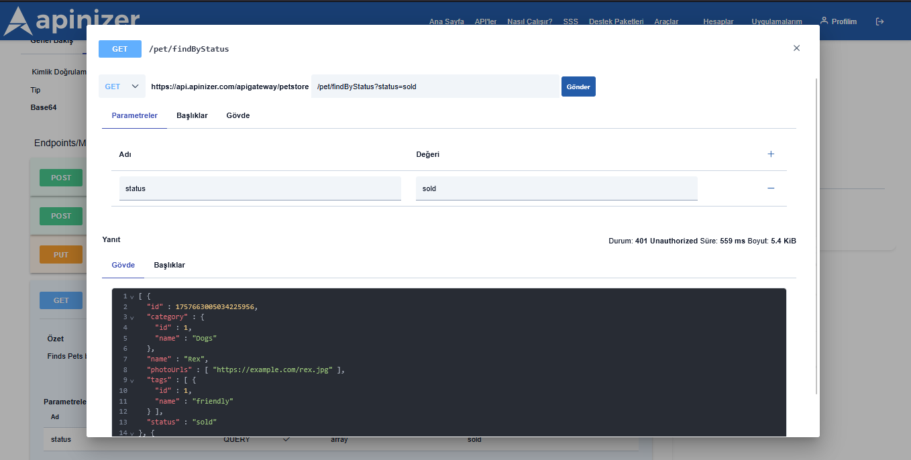Open the GET method dropdown
Viewport: 911px width, 460px height.
(x=122, y=87)
